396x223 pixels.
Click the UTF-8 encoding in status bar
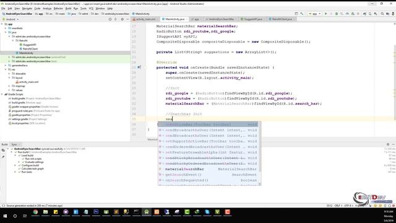pyautogui.click(x=348, y=206)
